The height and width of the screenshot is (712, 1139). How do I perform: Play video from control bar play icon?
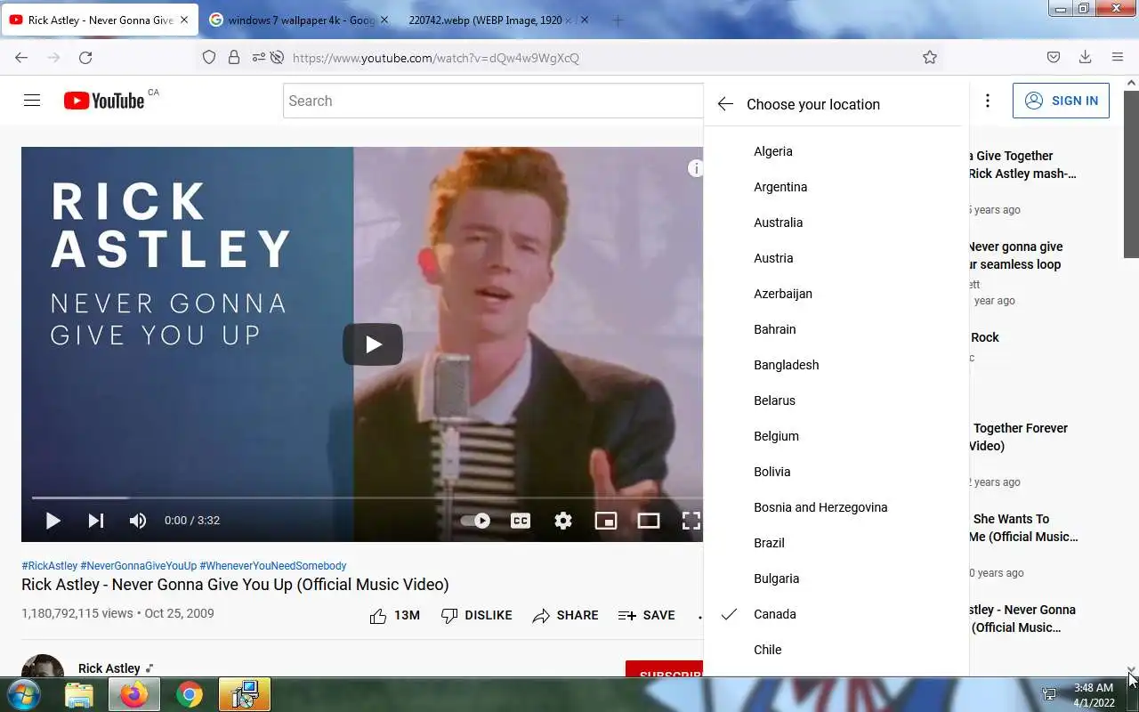[53, 521]
